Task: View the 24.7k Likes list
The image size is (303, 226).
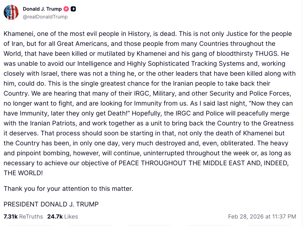Action: 63,217
